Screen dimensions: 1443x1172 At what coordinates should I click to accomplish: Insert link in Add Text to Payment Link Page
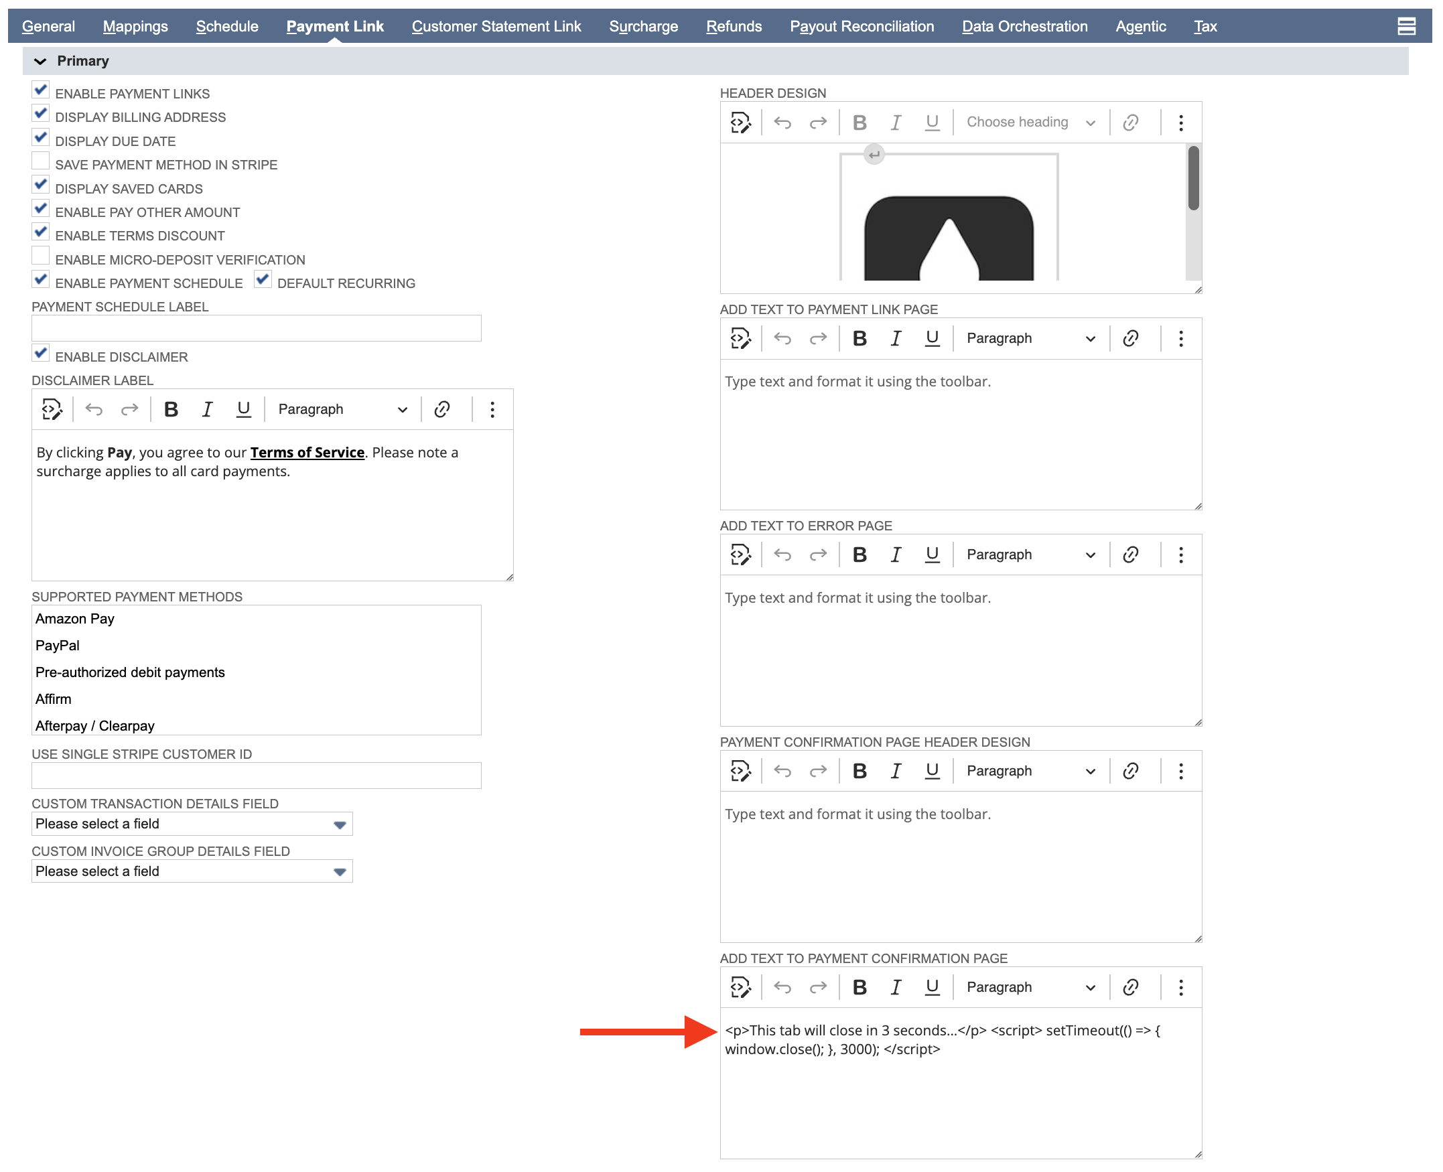pos(1131,338)
